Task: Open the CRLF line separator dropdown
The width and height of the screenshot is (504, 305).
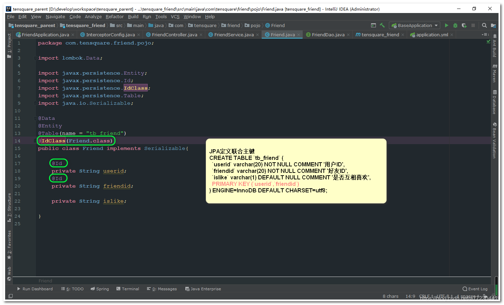Action: [x=425, y=296]
